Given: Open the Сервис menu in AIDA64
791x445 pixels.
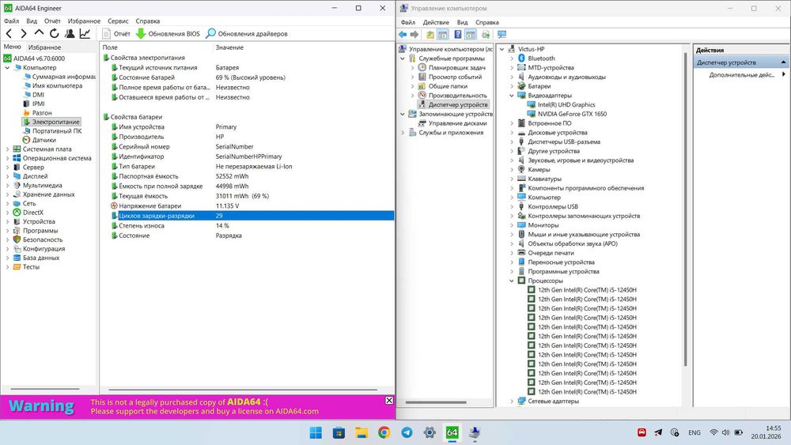Looking at the screenshot, I should click(118, 21).
